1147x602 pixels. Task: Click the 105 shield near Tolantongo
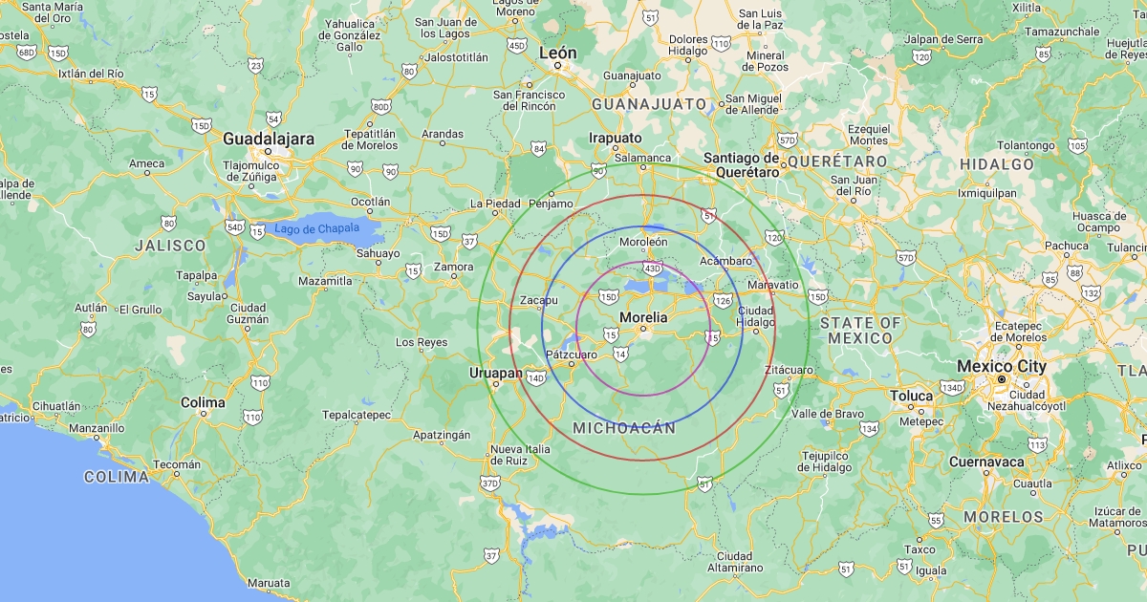[1078, 145]
